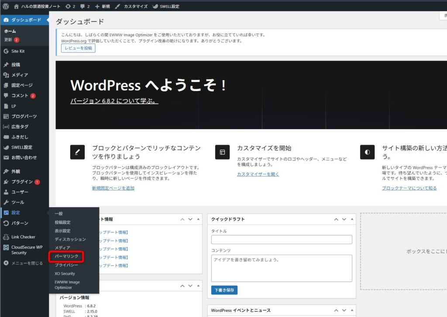Open the site home icon ハルの禁酒投資ノート

16,6
